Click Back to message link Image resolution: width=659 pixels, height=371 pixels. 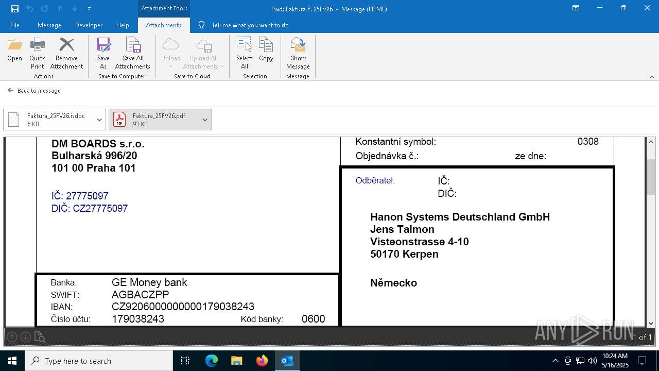click(x=34, y=91)
